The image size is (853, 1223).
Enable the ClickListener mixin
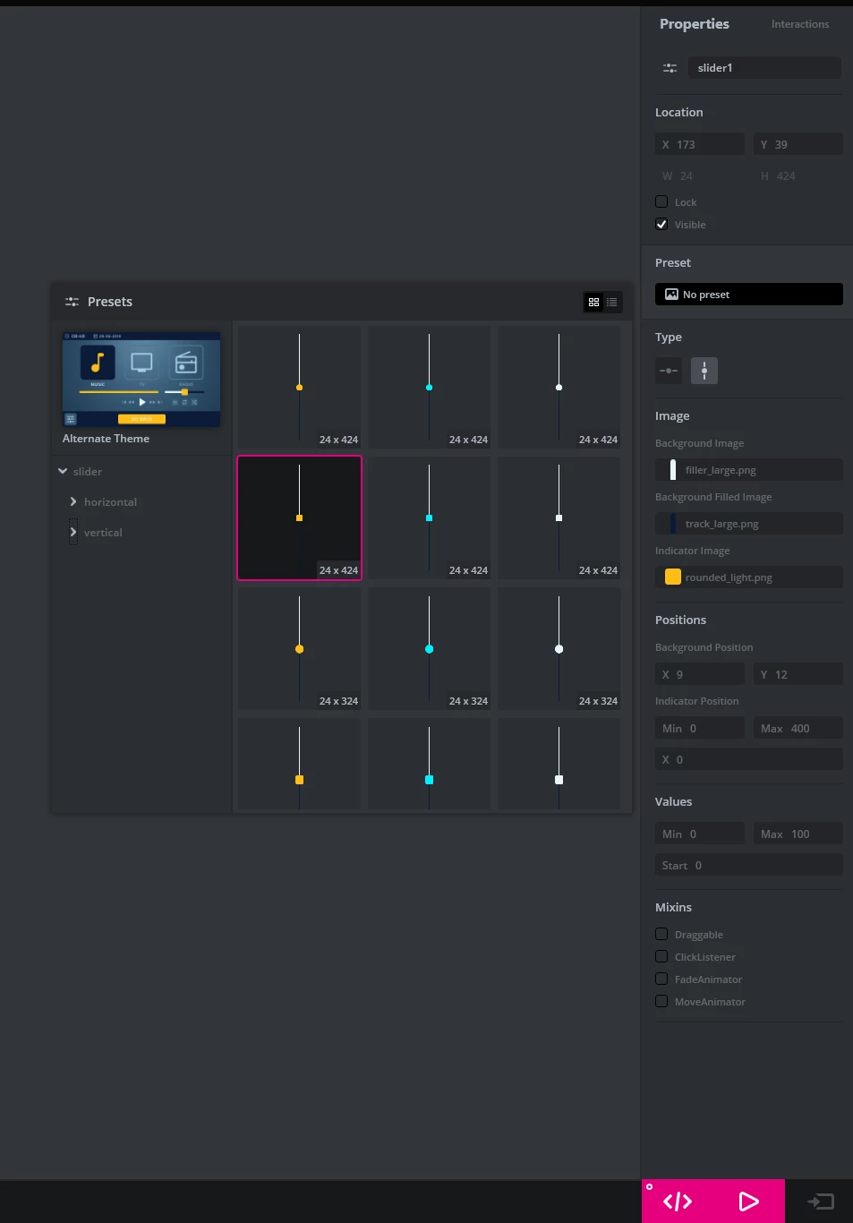[x=661, y=956]
